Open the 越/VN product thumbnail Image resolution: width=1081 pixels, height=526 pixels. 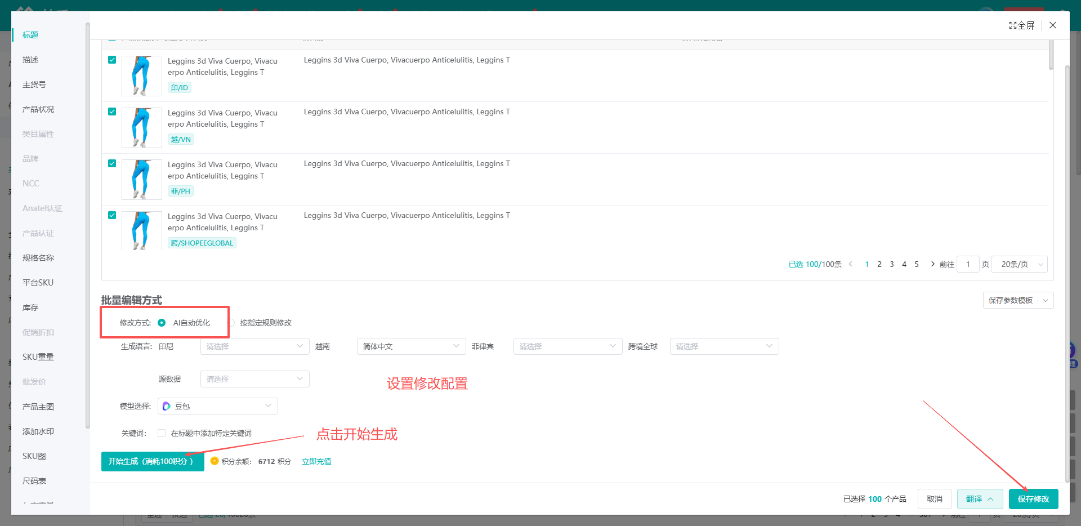click(x=142, y=128)
